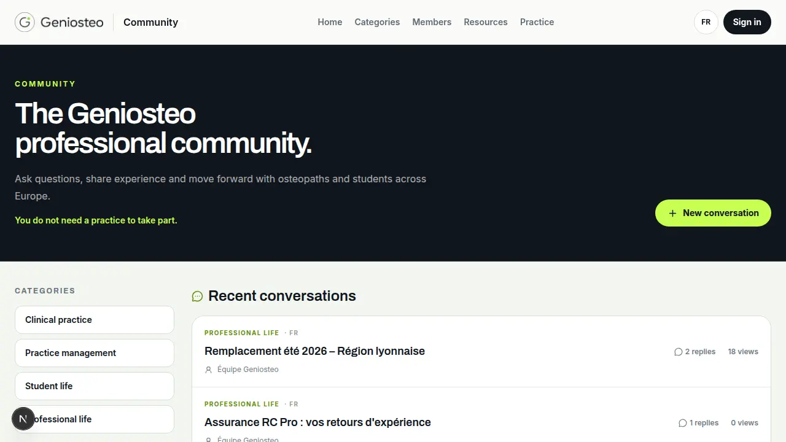Click the 18 views count
Image resolution: width=786 pixels, height=442 pixels.
[743, 352]
